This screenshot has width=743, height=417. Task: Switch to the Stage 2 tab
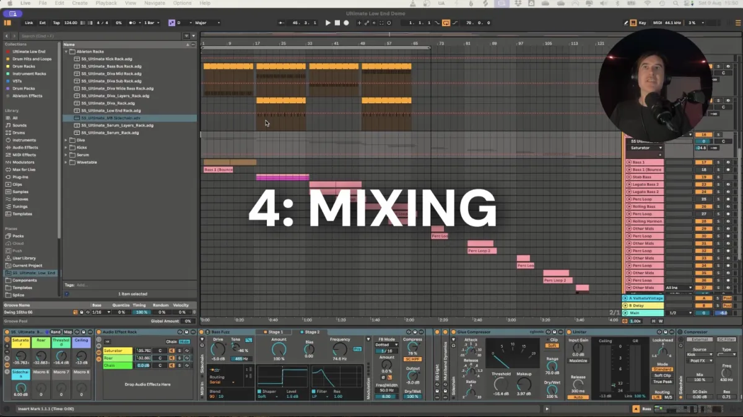313,332
